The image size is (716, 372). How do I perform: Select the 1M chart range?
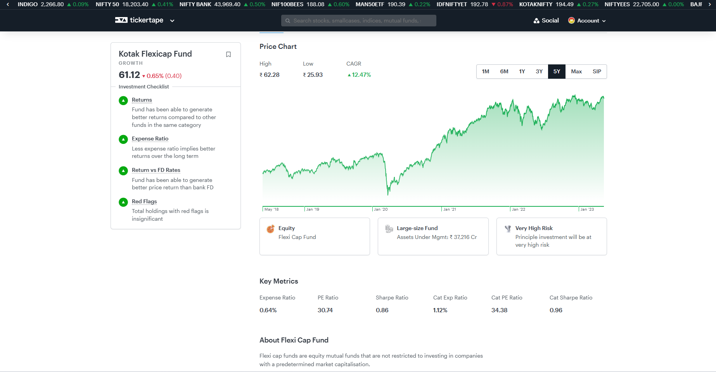tap(486, 71)
